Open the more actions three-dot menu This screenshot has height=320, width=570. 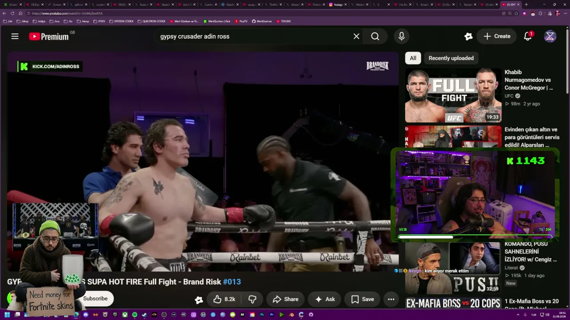pyautogui.click(x=391, y=299)
